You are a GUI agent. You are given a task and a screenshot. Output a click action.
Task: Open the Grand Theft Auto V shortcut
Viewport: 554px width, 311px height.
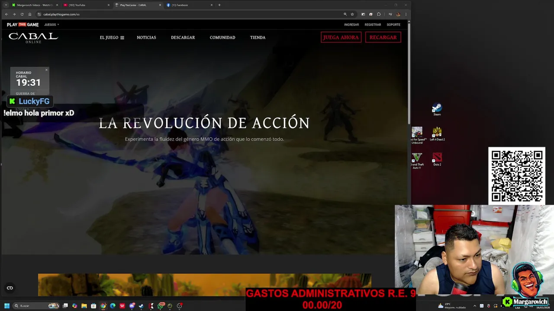(x=417, y=160)
